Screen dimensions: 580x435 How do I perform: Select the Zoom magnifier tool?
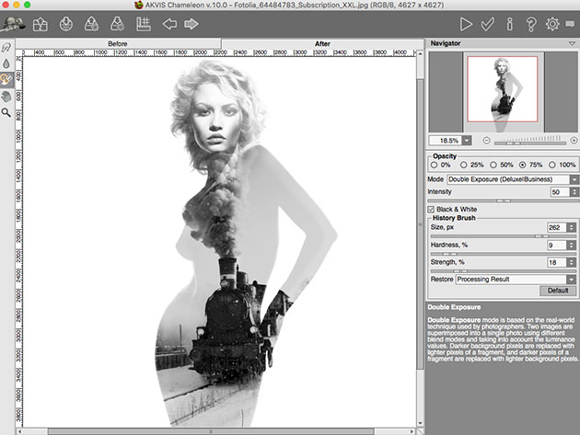click(x=7, y=112)
